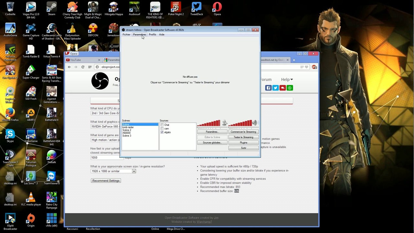Launch AIMP3 desktop icon
Image resolution: width=414 pixels, height=233 pixels.
[31, 115]
